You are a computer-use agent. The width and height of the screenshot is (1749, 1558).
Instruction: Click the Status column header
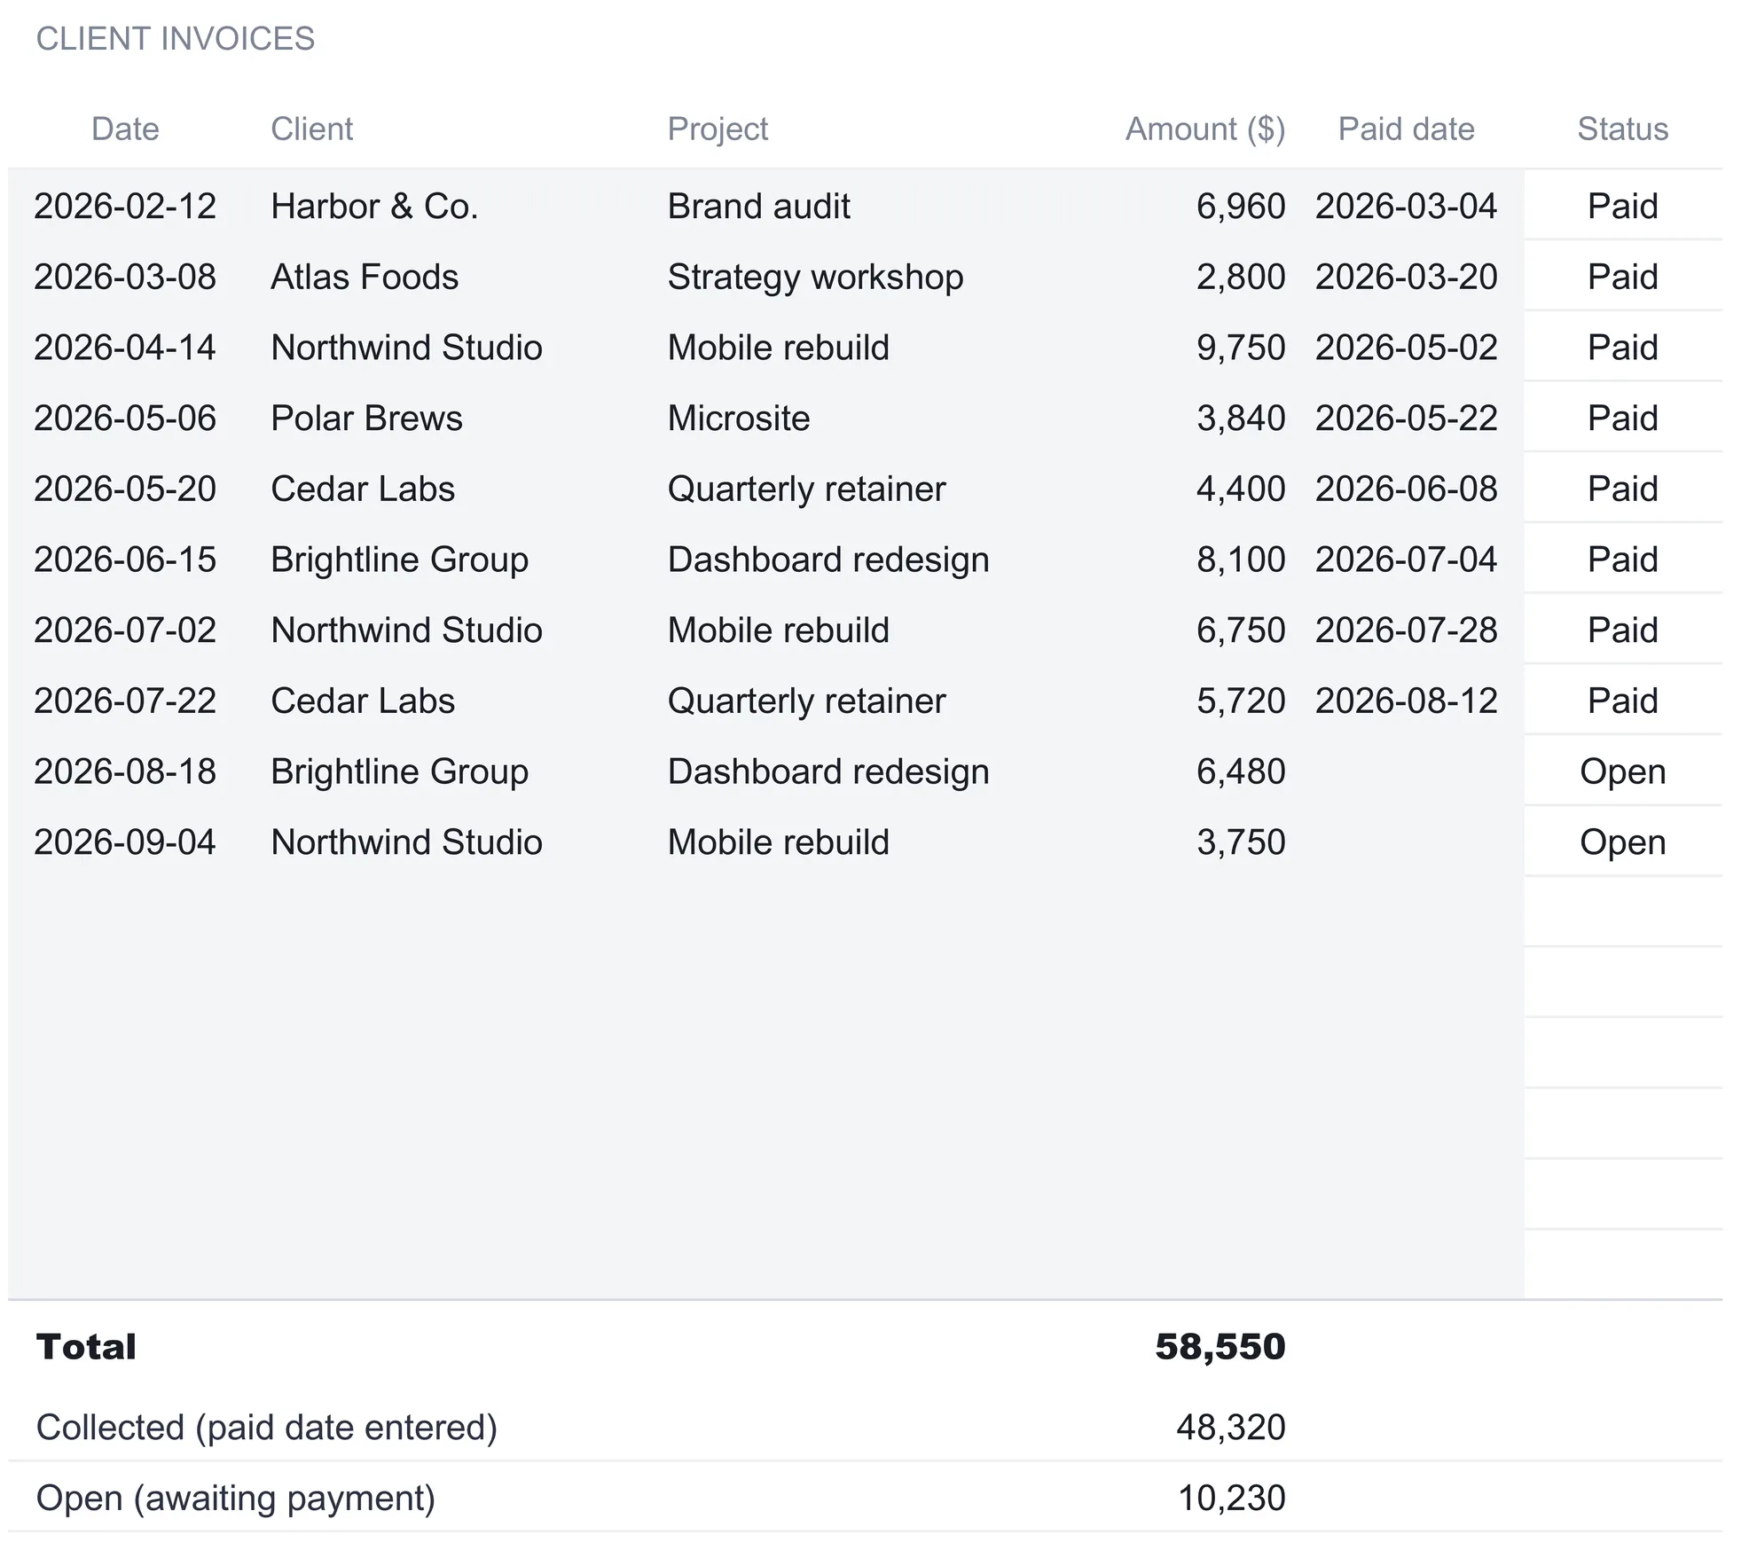point(1622,129)
